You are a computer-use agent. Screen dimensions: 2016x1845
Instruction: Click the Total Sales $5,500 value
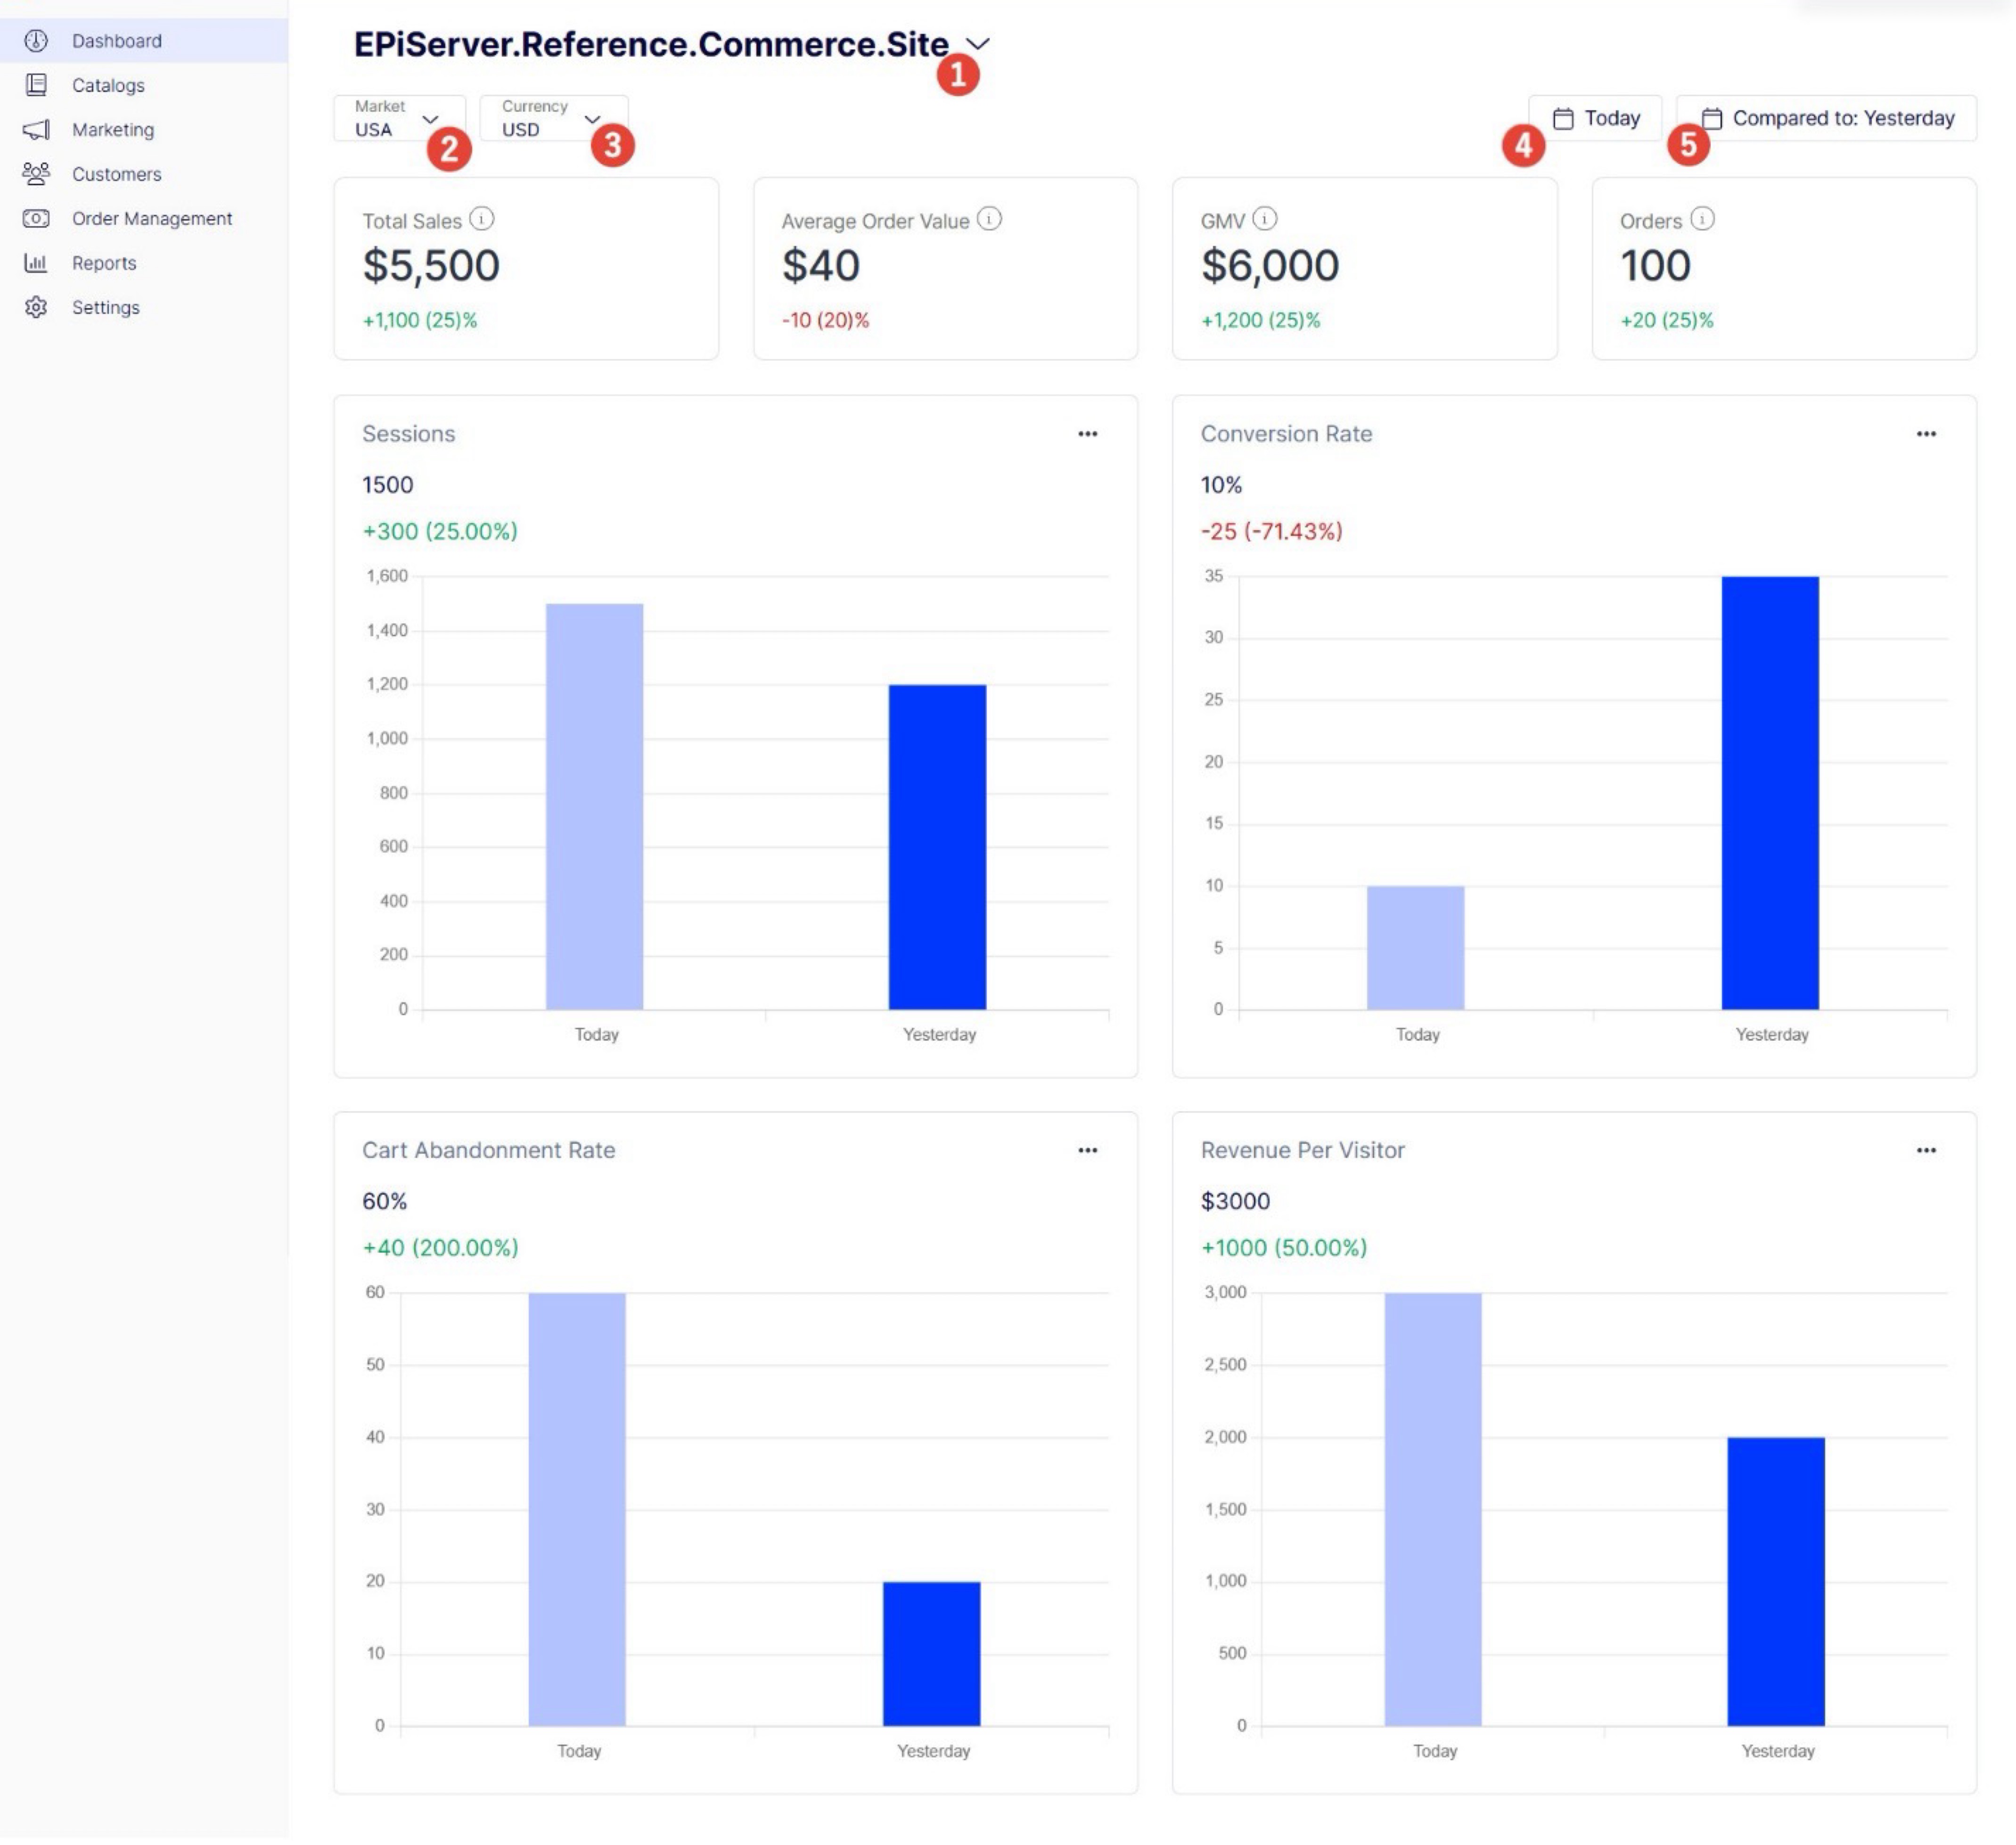431,266
